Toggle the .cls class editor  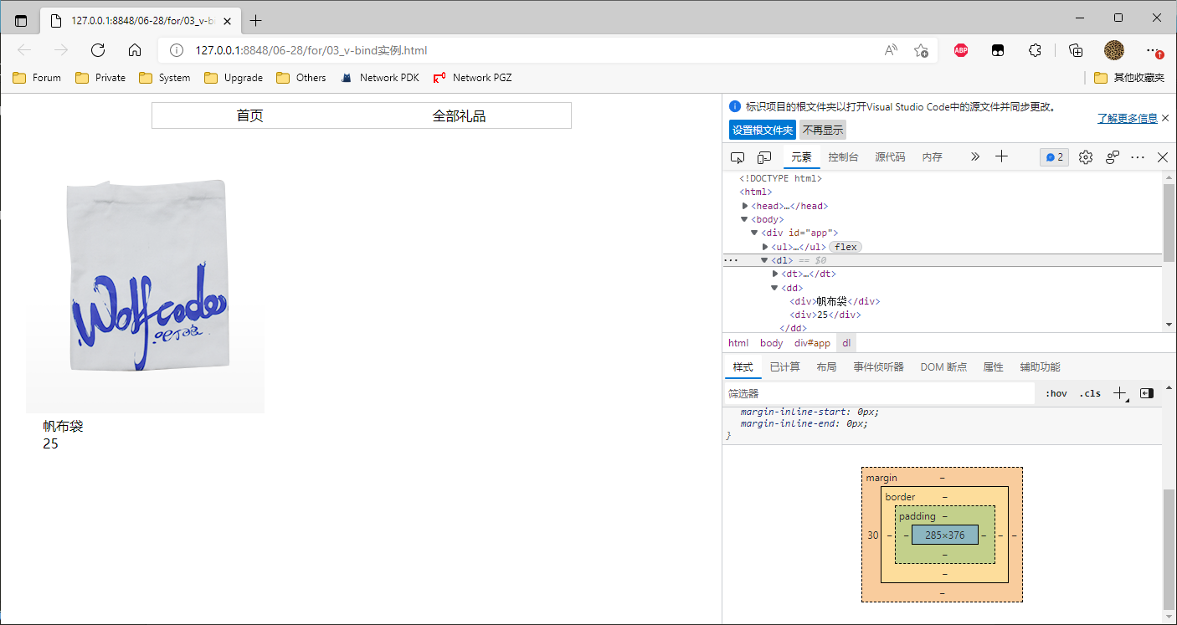tap(1089, 393)
